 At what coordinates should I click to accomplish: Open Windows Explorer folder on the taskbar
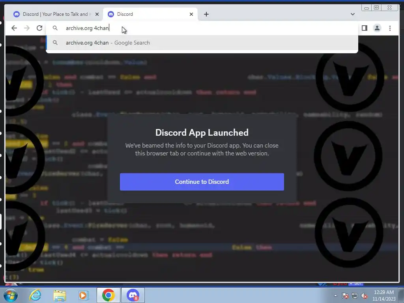point(60,295)
